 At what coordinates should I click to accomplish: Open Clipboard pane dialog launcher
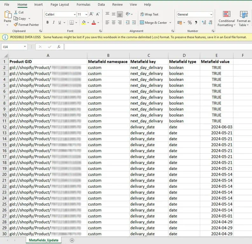40,31
